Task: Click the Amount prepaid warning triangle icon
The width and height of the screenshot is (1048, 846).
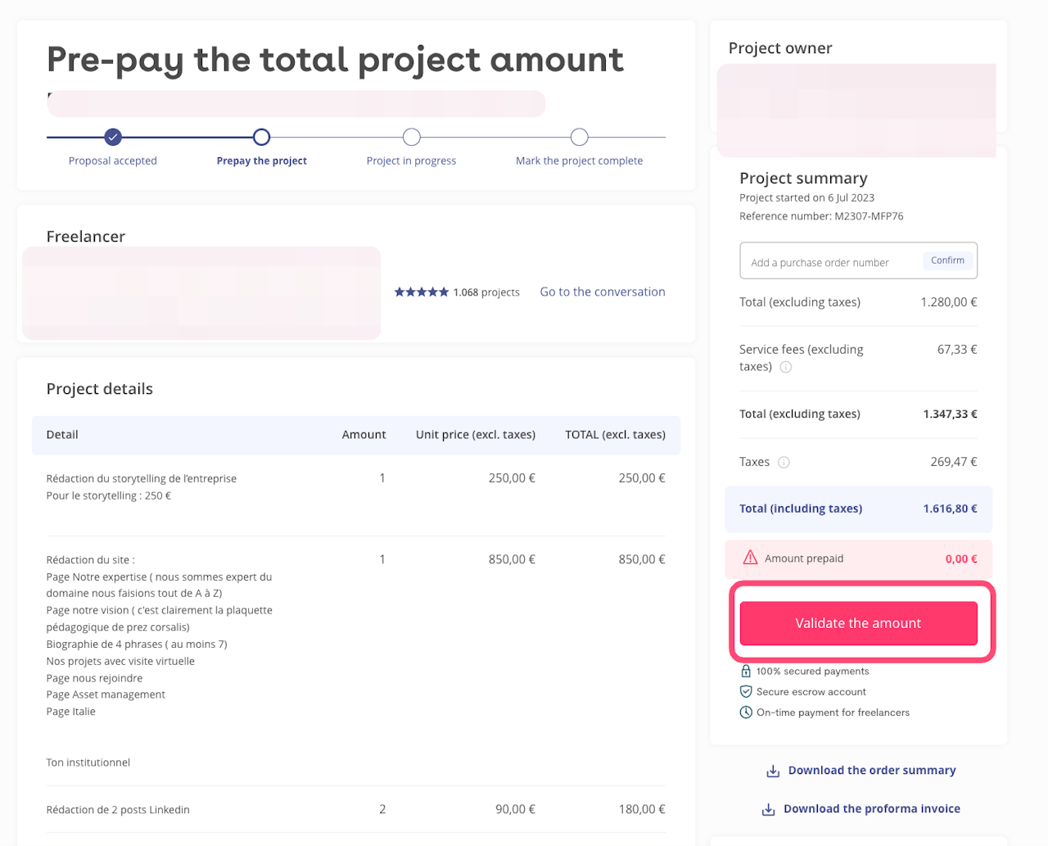Action: [x=750, y=558]
